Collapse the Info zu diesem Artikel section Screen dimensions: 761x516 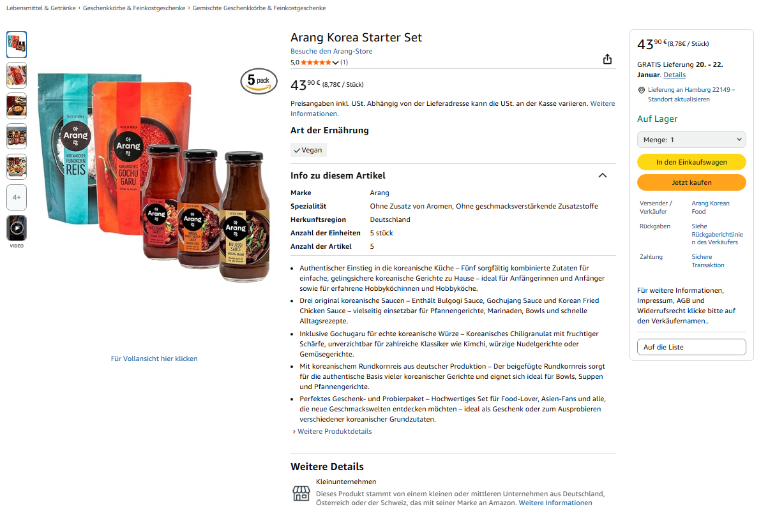click(x=602, y=175)
